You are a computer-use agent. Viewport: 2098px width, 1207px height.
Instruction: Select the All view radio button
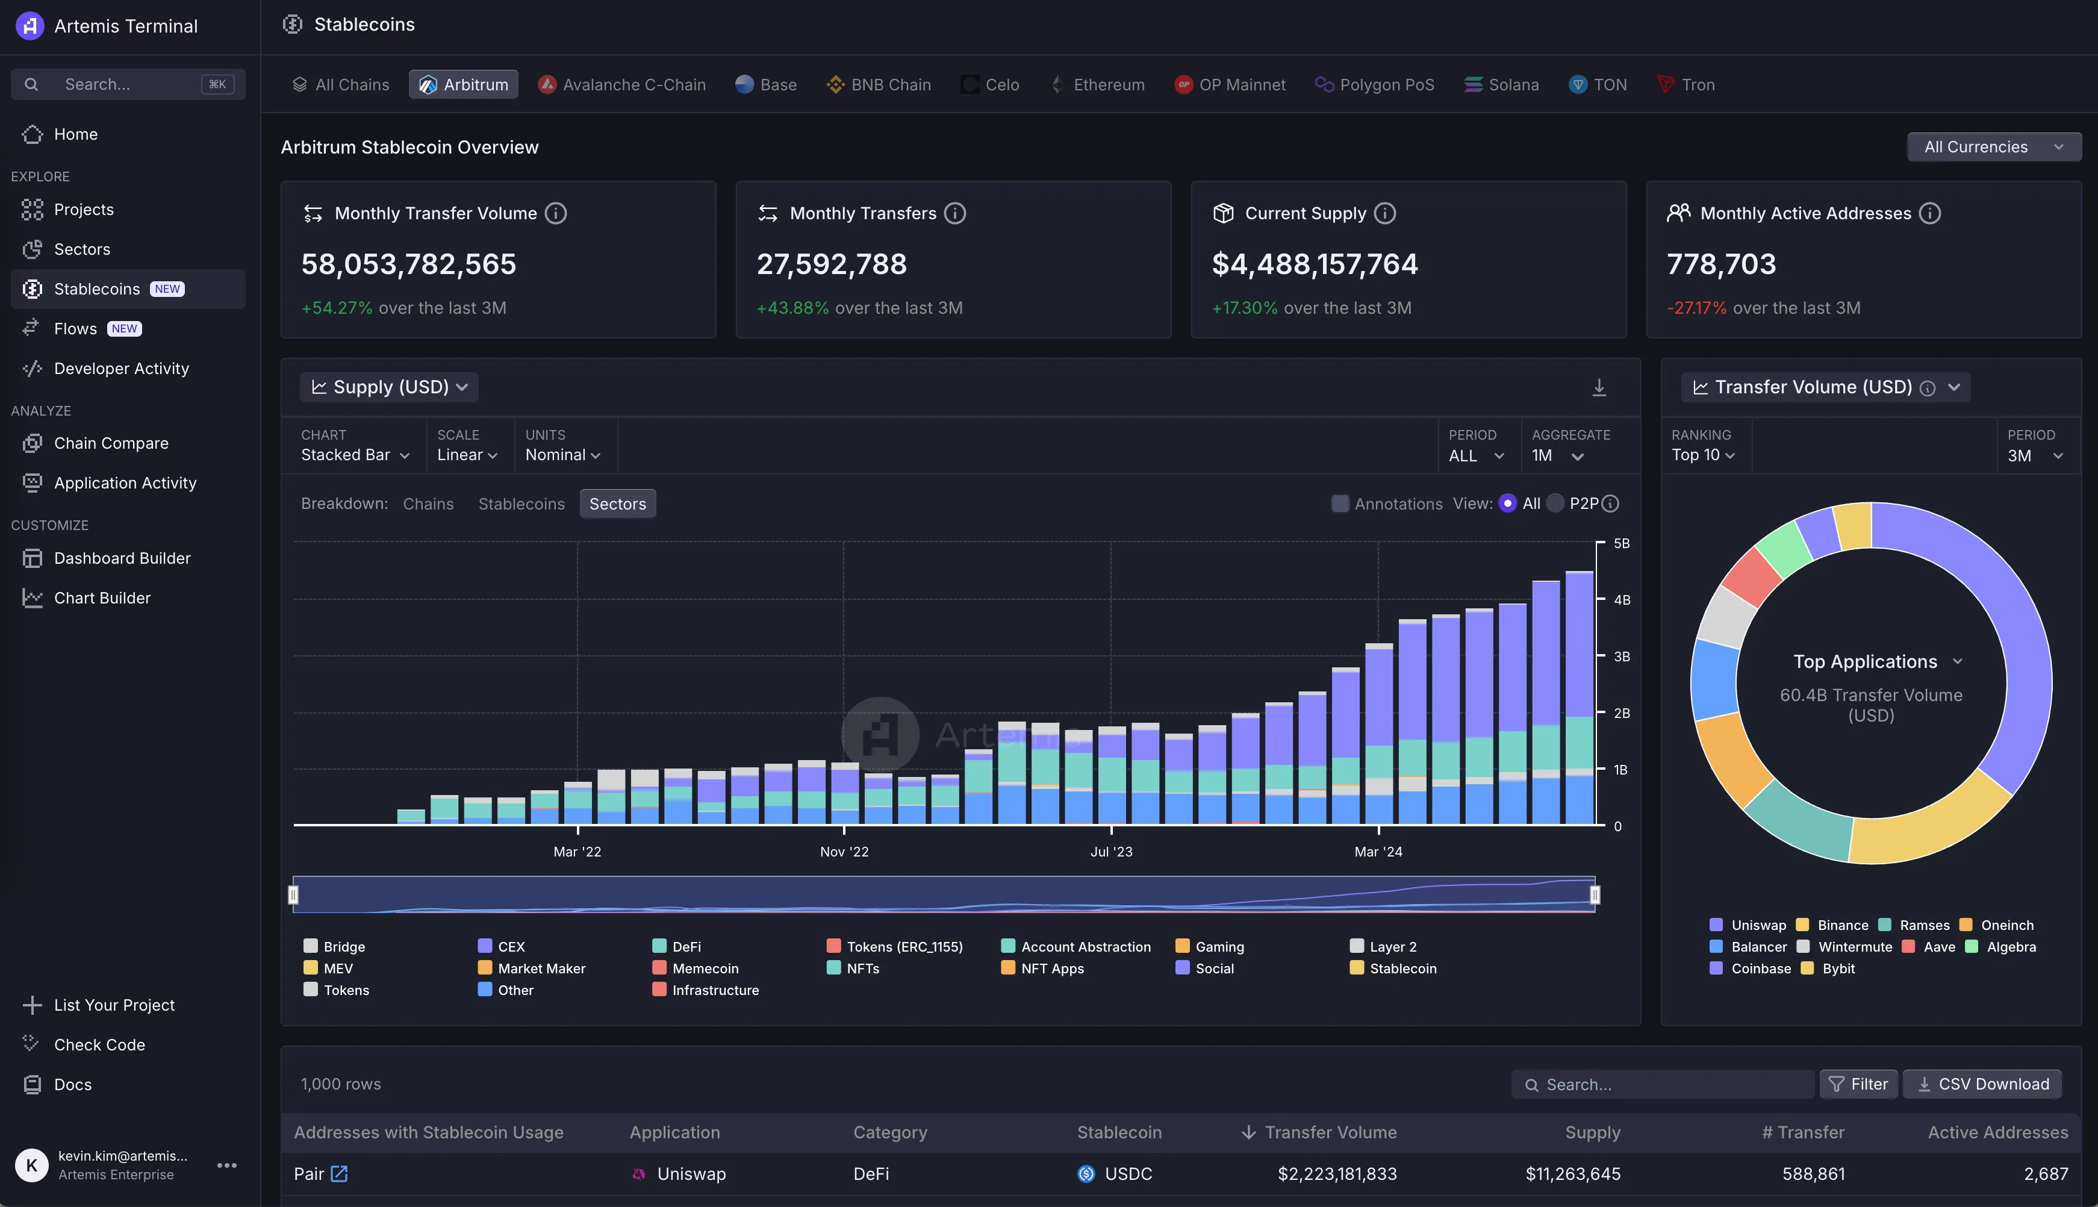(x=1508, y=504)
